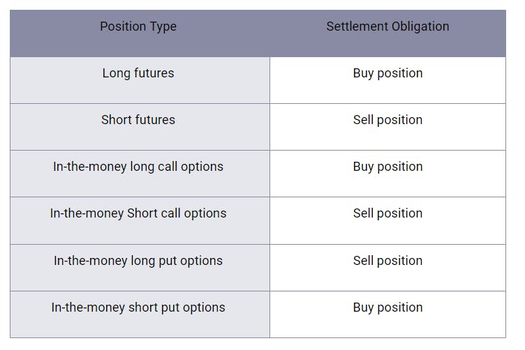Click Buy position for short put options
The image size is (525, 350).
pos(387,307)
